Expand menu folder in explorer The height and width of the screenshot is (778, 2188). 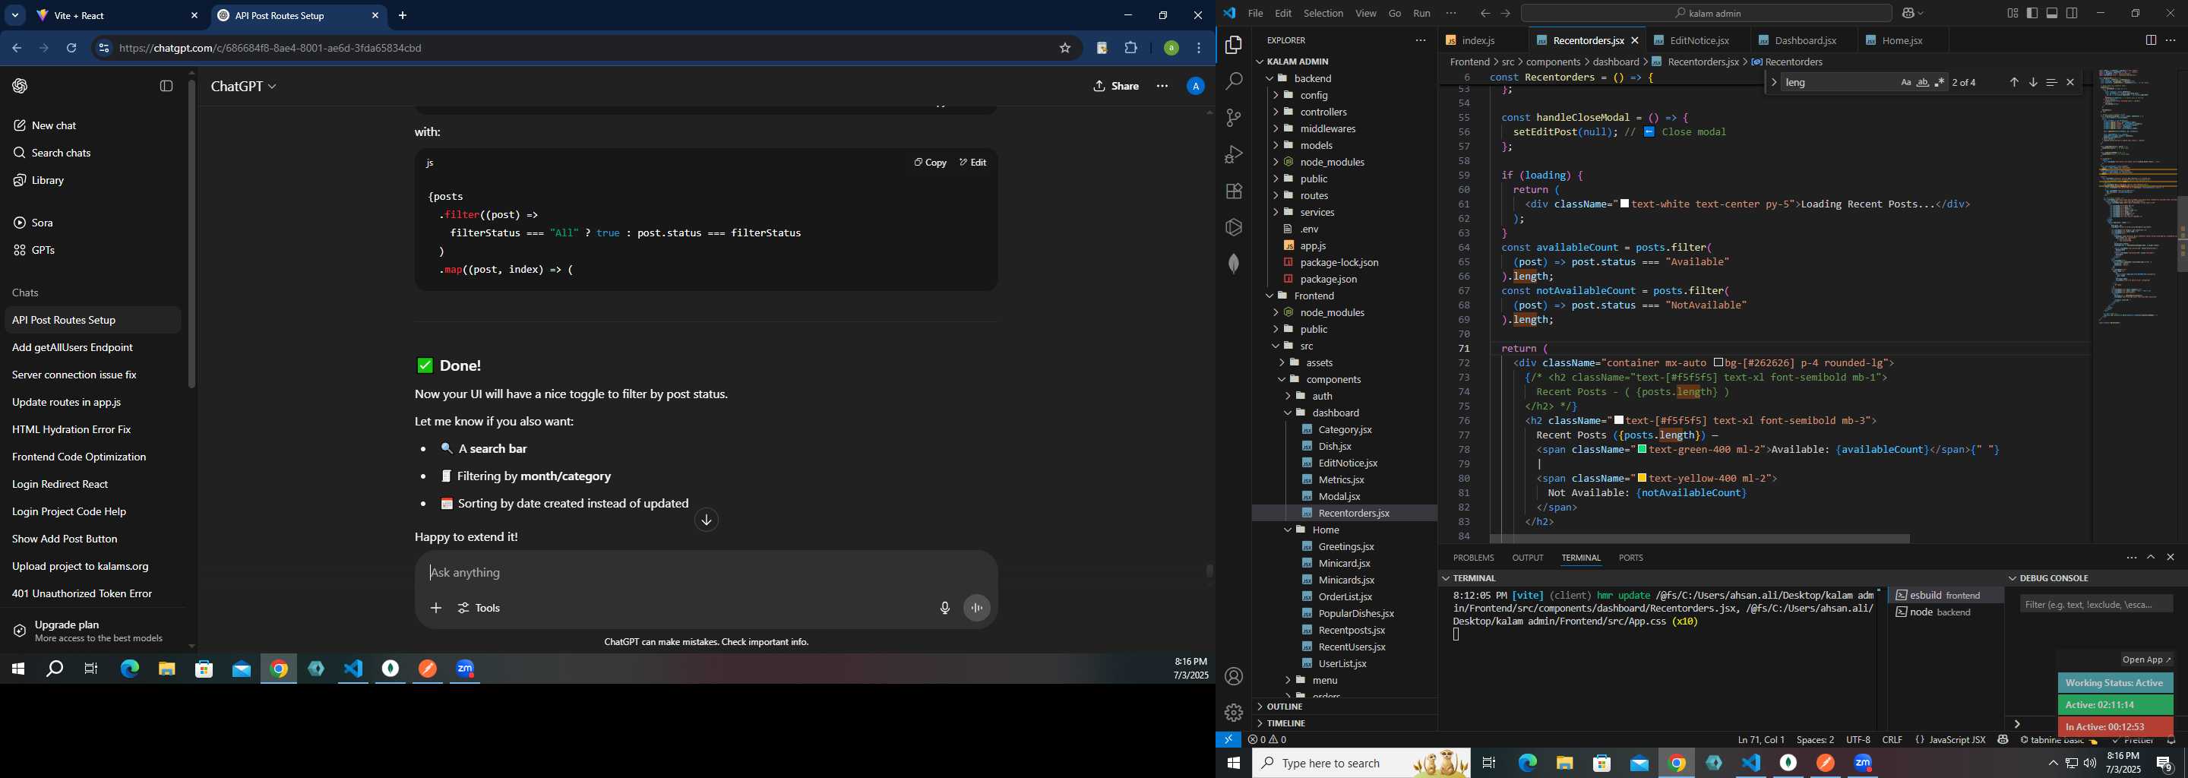pos(1323,680)
